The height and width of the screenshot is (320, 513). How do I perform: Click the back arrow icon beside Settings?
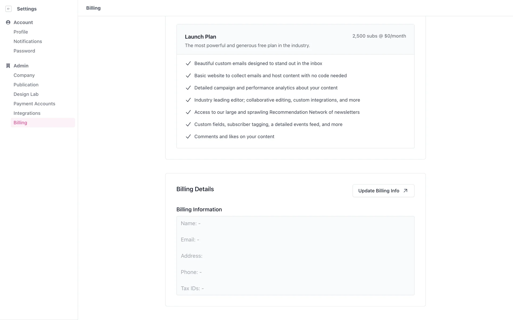coord(9,9)
